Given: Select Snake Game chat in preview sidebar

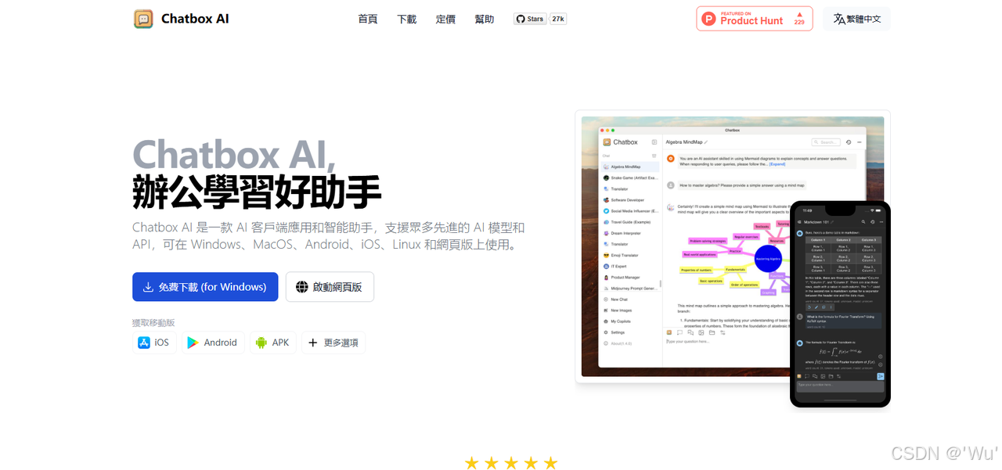Looking at the screenshot, I should point(630,178).
